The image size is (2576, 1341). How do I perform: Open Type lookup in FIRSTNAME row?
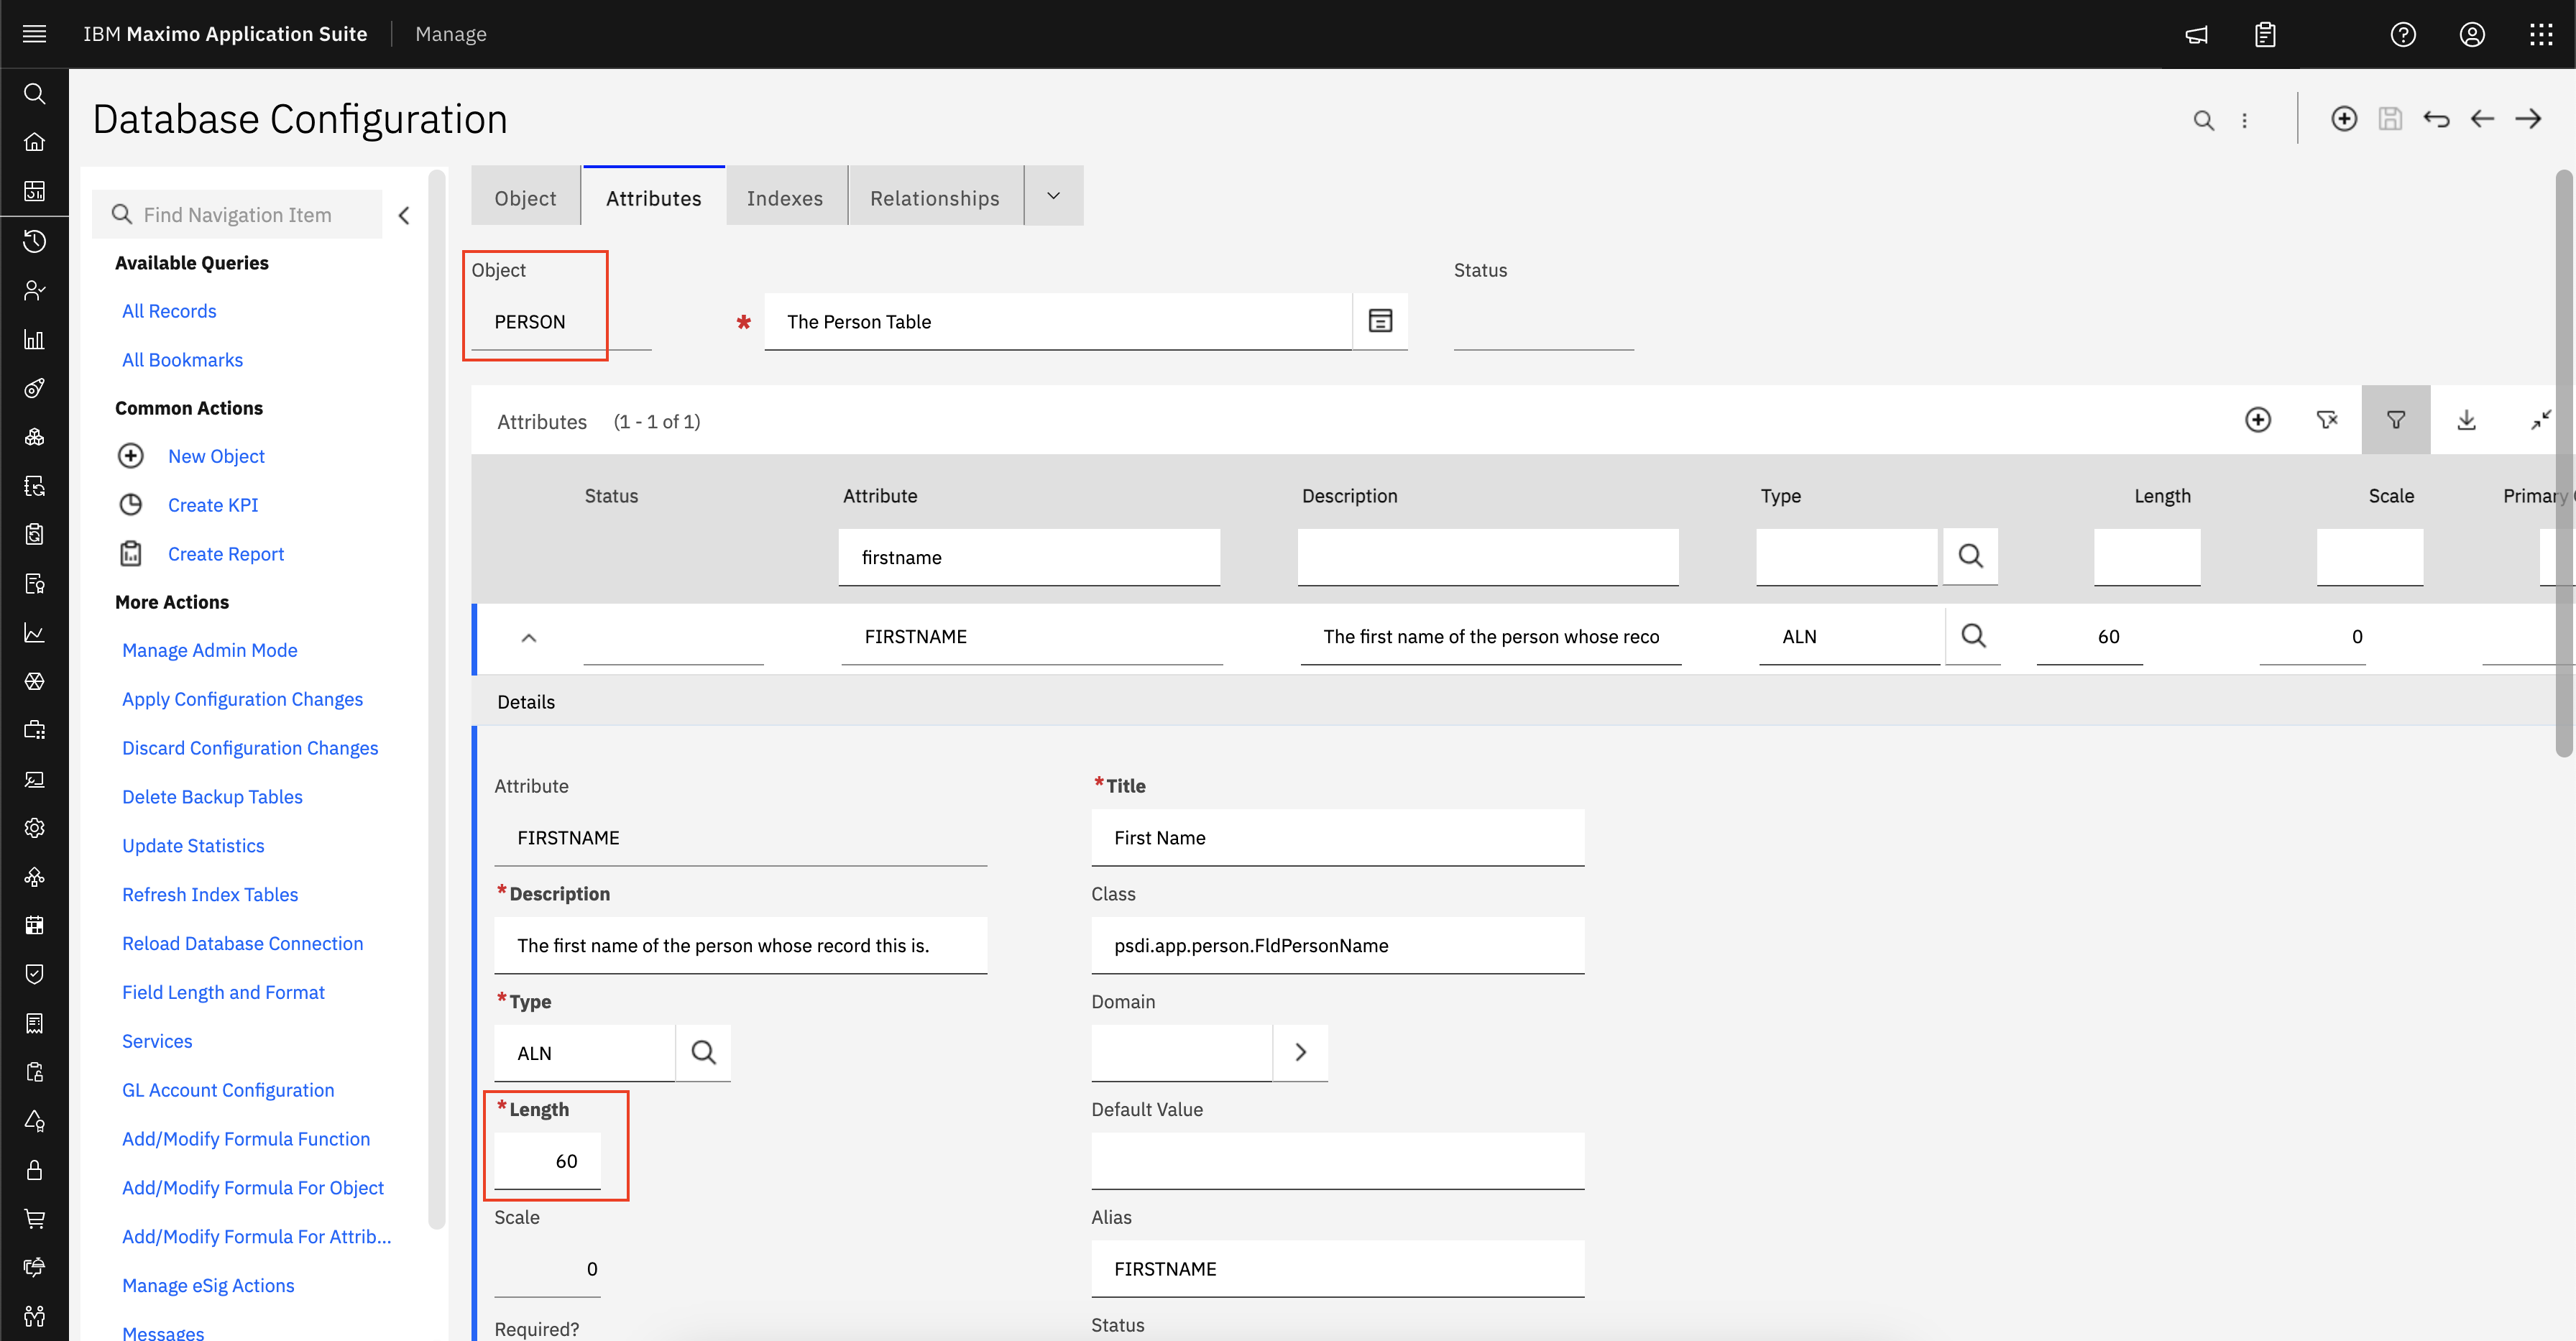click(1973, 636)
